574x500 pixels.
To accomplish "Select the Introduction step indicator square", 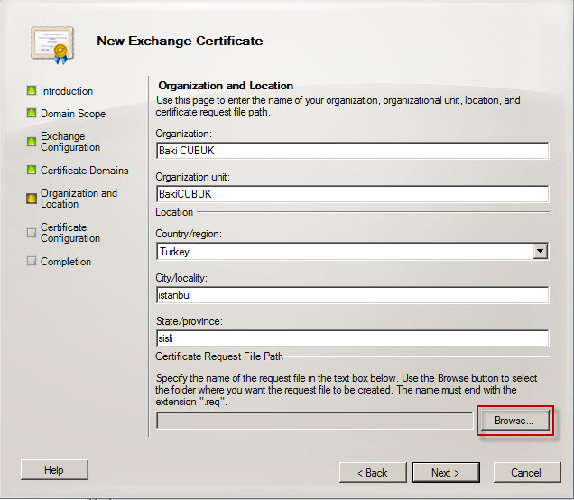I will 32,90.
